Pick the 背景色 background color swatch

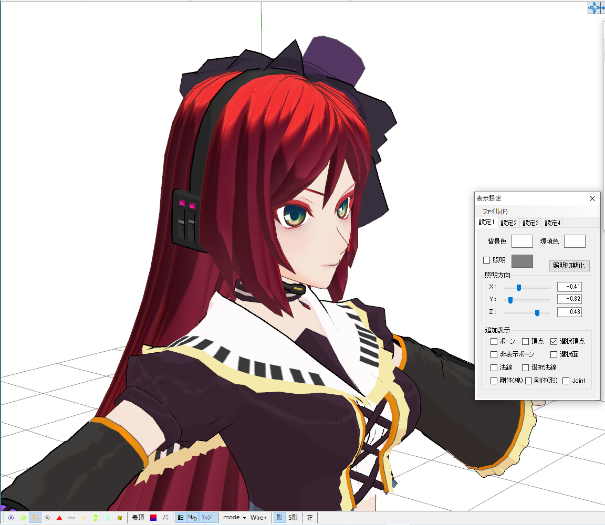(x=522, y=241)
